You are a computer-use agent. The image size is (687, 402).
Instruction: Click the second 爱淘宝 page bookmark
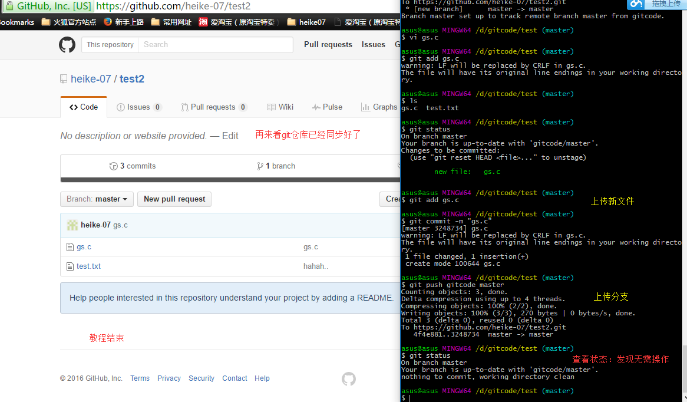coord(368,22)
